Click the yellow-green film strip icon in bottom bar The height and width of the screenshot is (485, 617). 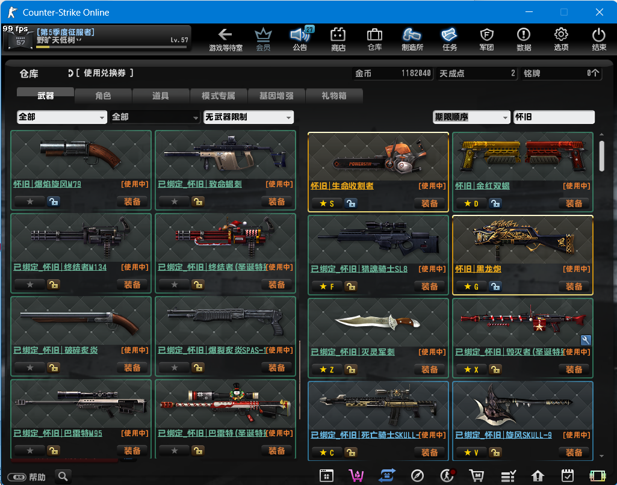(597, 476)
